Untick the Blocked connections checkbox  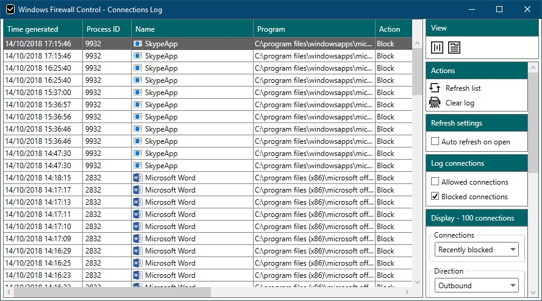tap(435, 196)
